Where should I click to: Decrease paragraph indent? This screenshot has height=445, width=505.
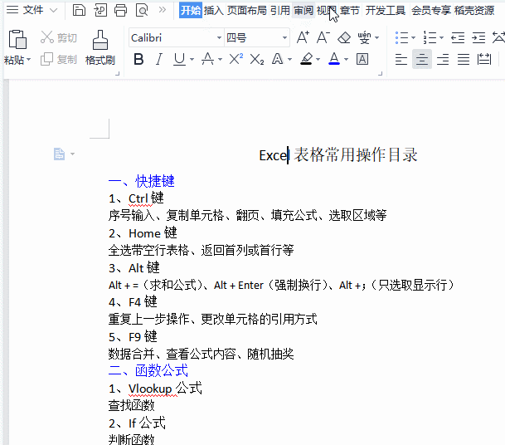[x=458, y=37]
